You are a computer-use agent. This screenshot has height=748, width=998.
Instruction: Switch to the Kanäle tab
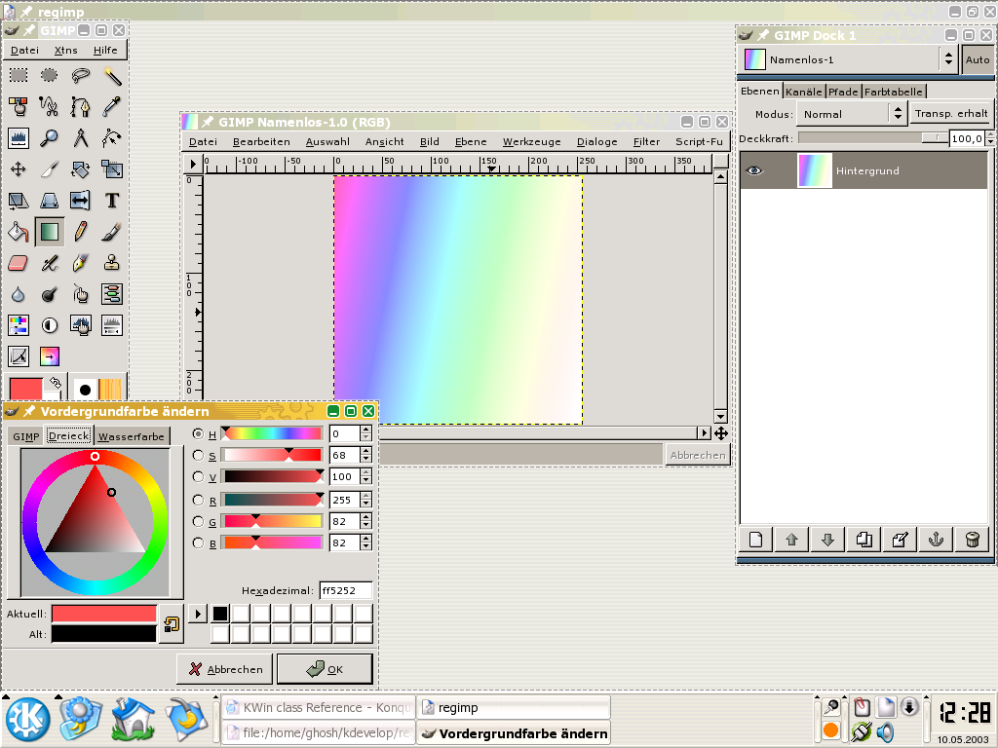point(803,92)
